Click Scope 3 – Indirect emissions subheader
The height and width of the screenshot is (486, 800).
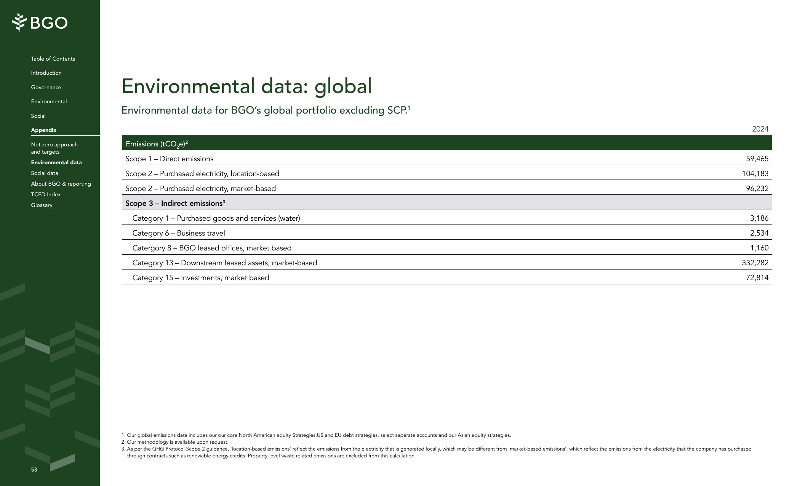447,203
